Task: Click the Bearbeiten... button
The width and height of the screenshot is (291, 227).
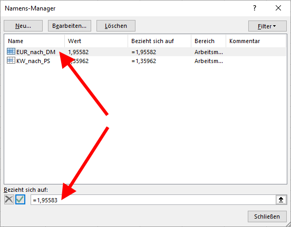Action: (x=70, y=26)
